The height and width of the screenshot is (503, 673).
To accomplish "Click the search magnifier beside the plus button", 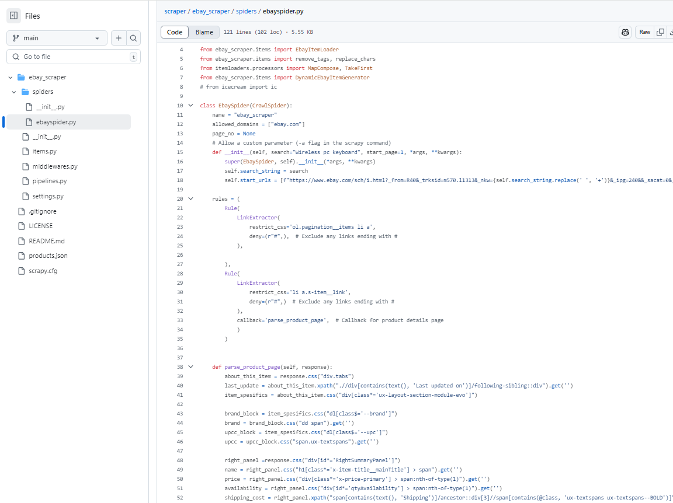I will pos(133,38).
